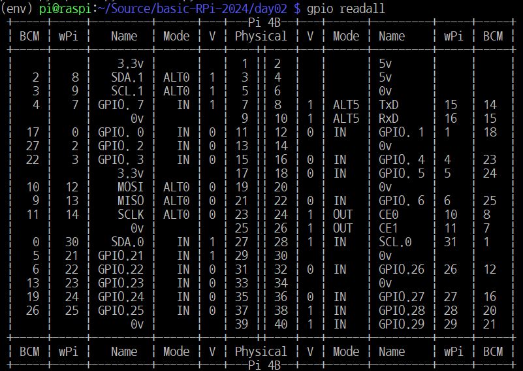Select the 'CE0' name cell

pyautogui.click(x=388, y=214)
